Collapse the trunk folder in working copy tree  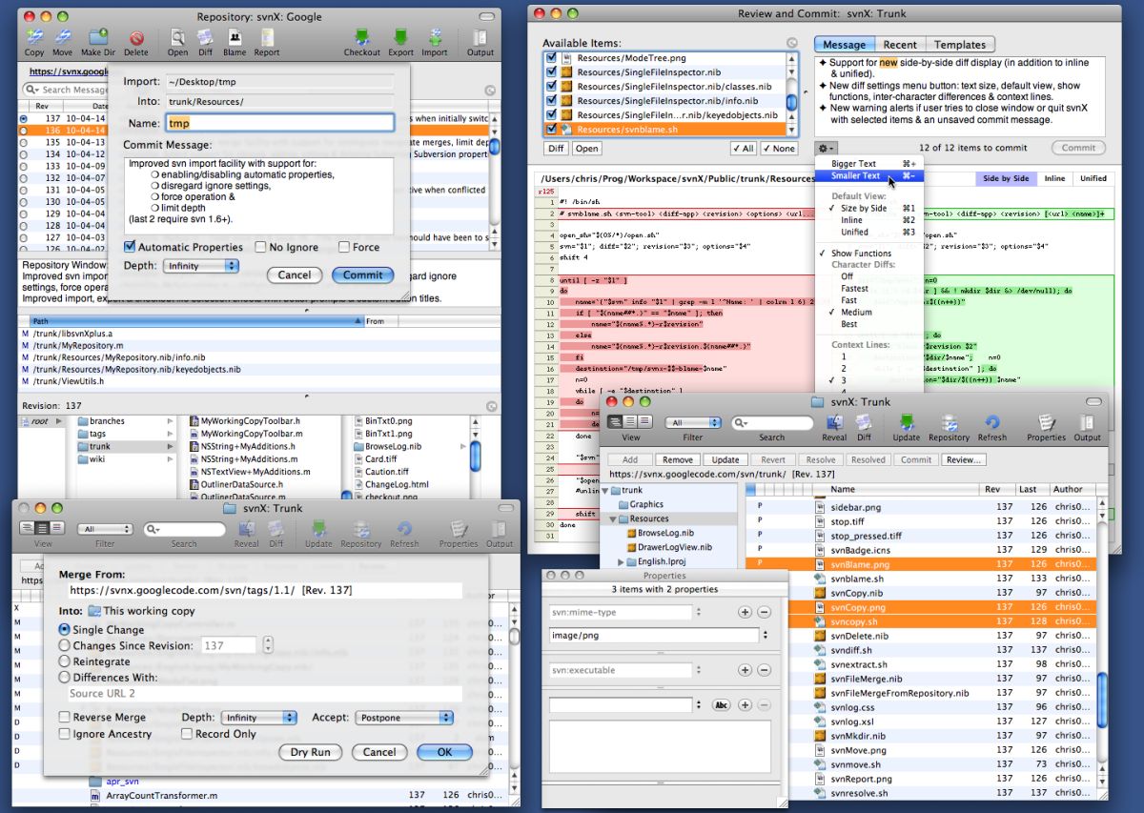[x=605, y=490]
